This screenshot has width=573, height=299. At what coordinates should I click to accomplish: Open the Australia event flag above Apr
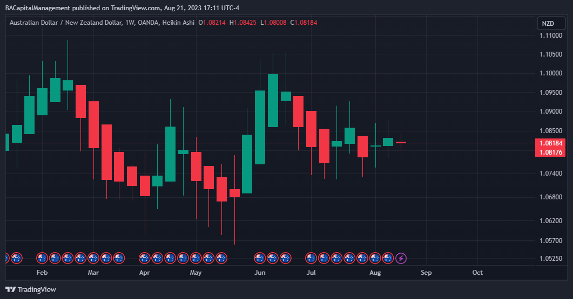pos(144,258)
